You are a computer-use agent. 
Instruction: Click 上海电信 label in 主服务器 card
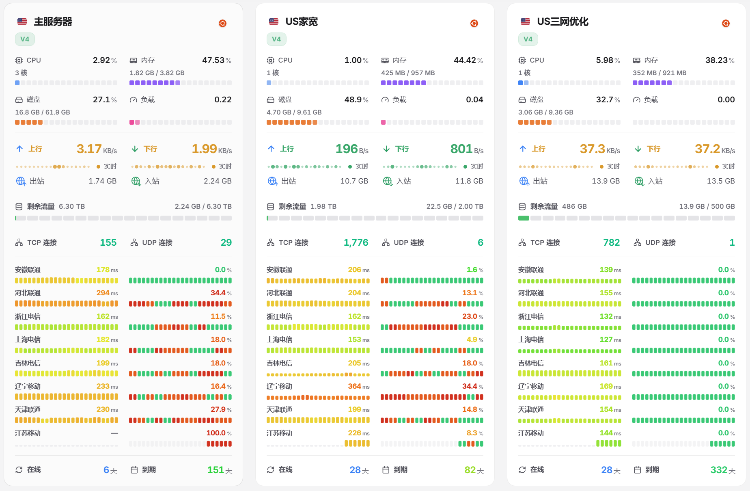pyautogui.click(x=28, y=340)
